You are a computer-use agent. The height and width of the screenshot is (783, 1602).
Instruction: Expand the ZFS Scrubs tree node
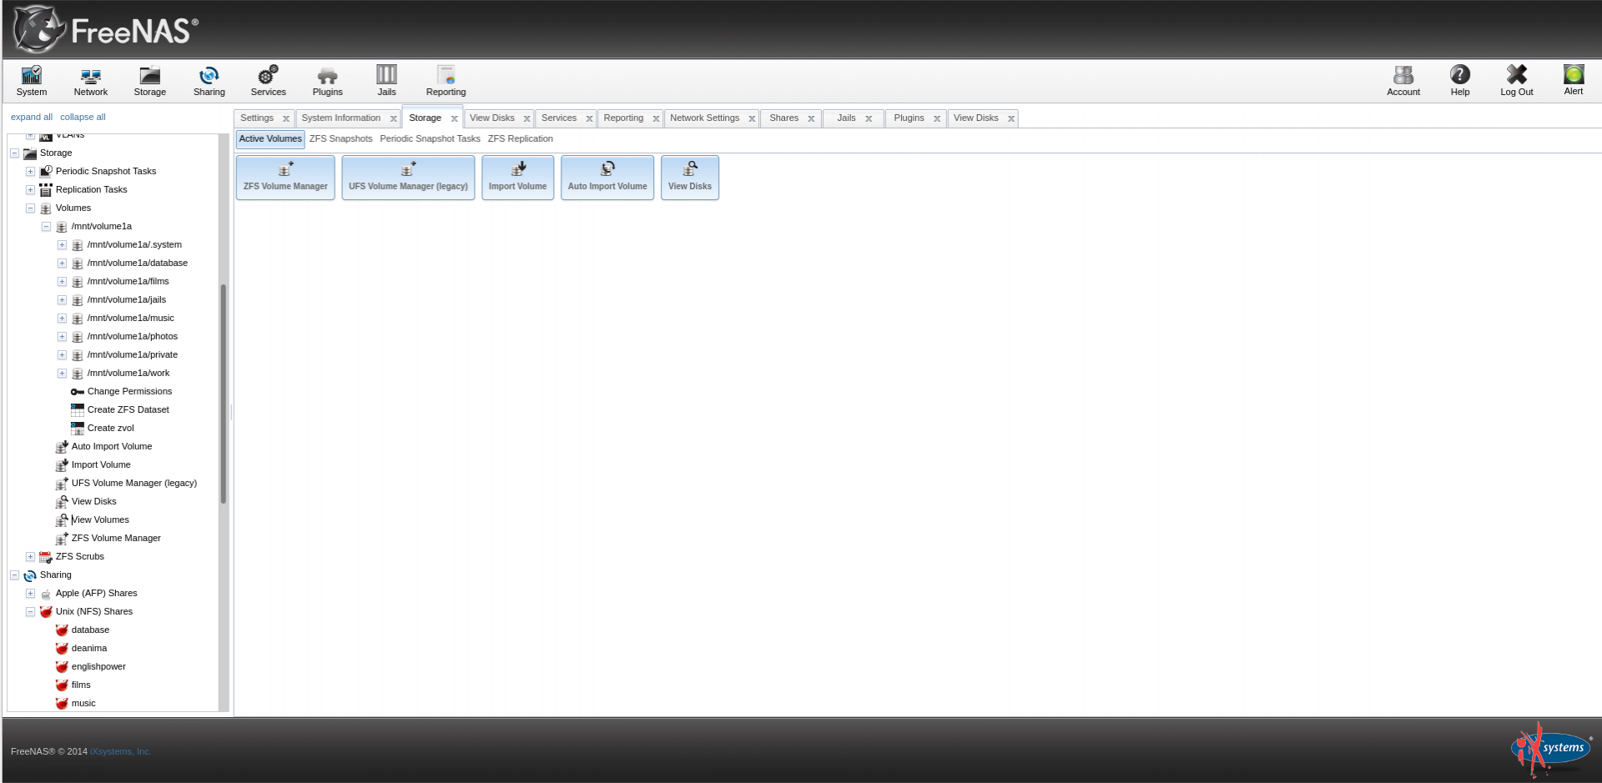pos(30,557)
